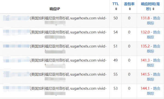Open 路由跟踪 for the 141.3 row

pyautogui.click(x=153, y=63)
